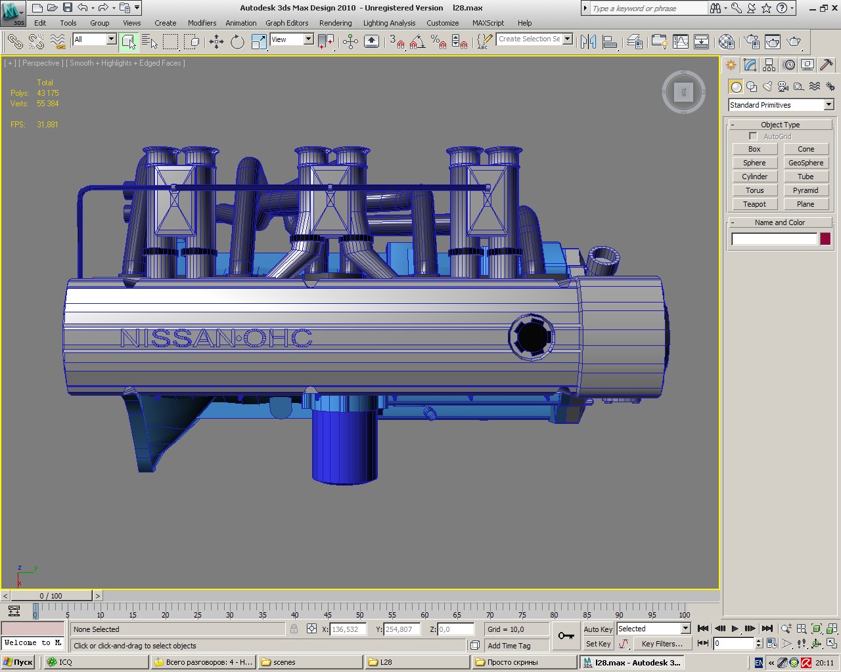The width and height of the screenshot is (841, 672).
Task: Click the Bind to Space Warp icon
Action: [58, 42]
